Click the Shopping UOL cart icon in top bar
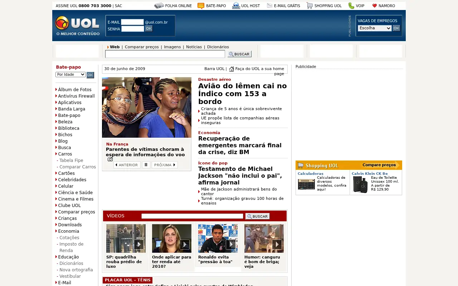The width and height of the screenshot is (458, 286). coord(310,6)
